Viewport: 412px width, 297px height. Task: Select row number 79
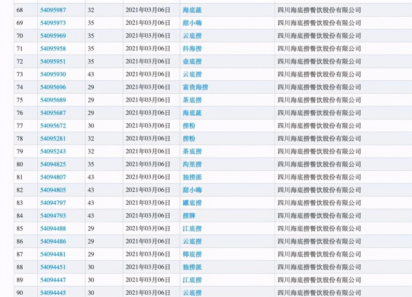20,152
